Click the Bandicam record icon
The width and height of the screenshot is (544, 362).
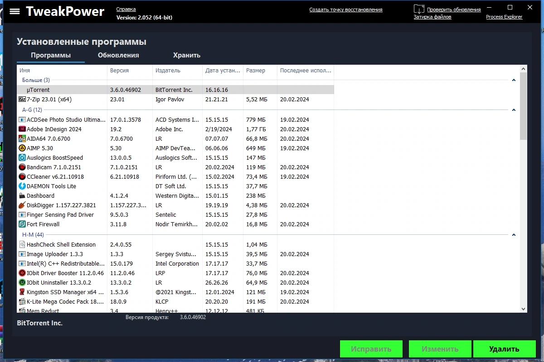[x=22, y=167]
